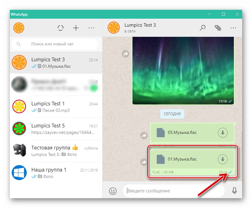Open your own profile avatar in sidebar header

point(19,28)
